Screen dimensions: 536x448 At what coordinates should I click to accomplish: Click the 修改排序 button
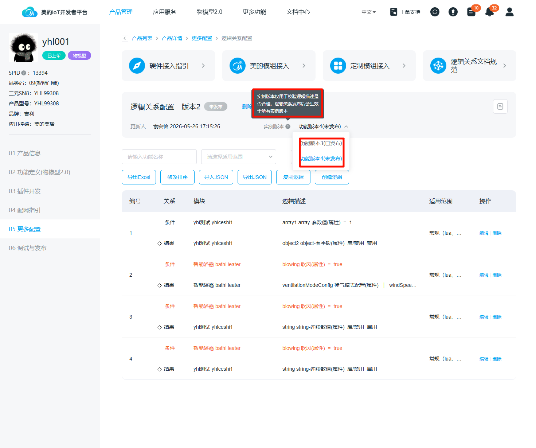tap(177, 177)
